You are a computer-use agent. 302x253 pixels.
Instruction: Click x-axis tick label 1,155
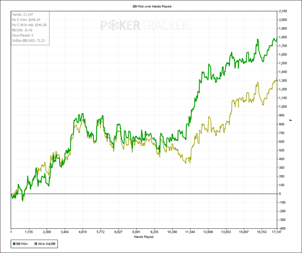[29, 232]
